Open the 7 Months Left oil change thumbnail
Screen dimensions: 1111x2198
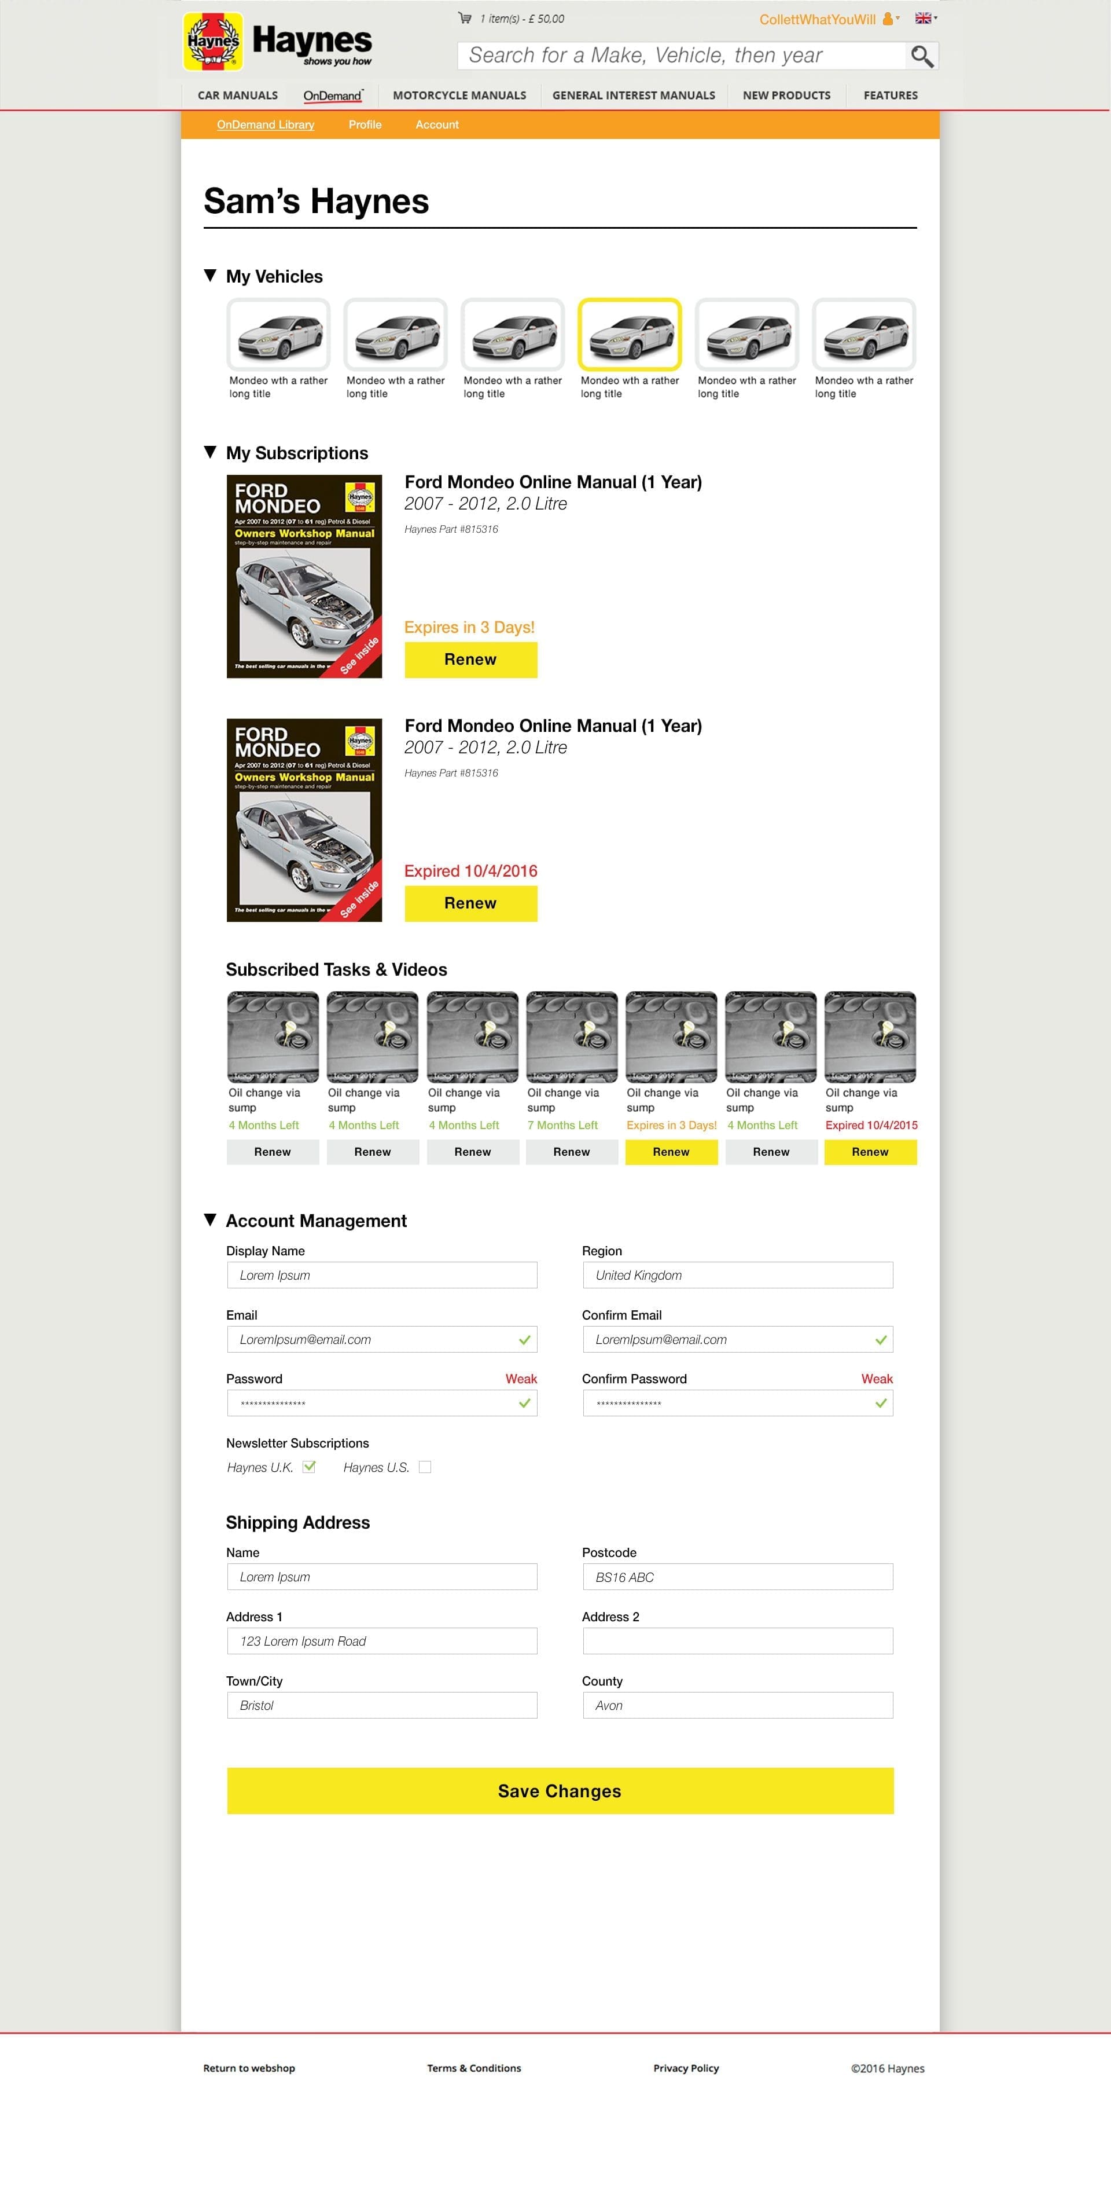571,1036
